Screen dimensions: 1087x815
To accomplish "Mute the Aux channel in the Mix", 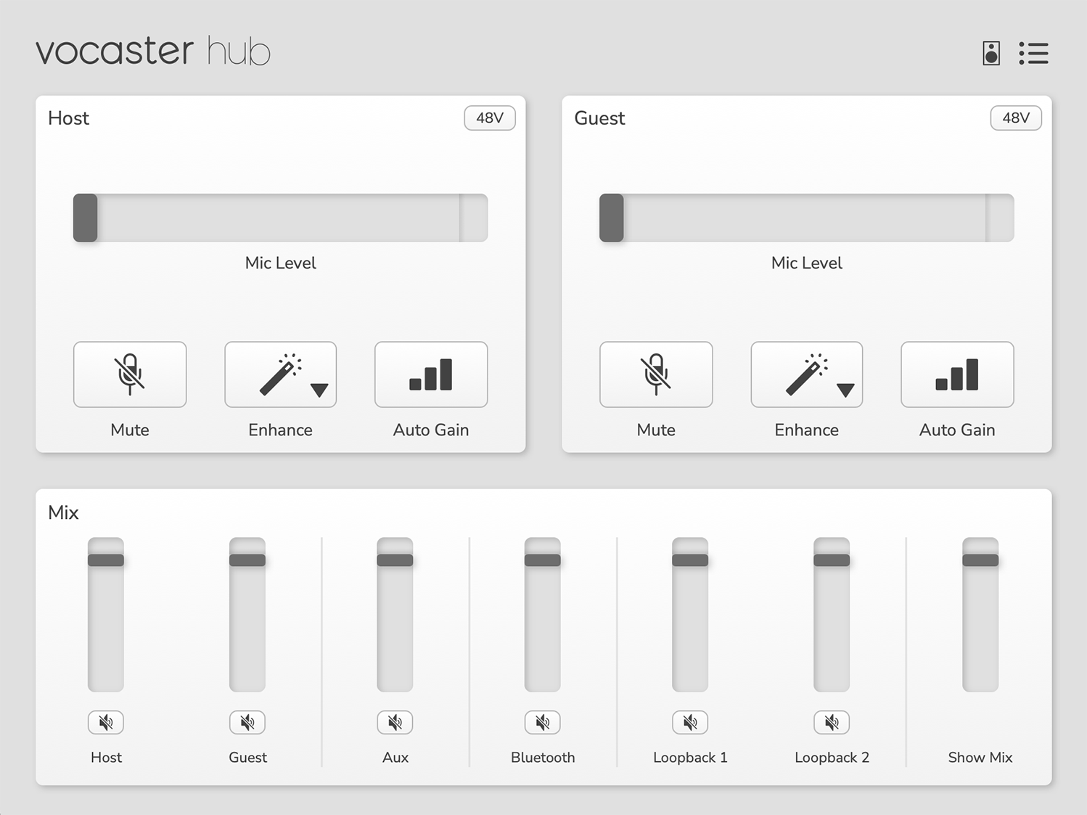I will [395, 722].
